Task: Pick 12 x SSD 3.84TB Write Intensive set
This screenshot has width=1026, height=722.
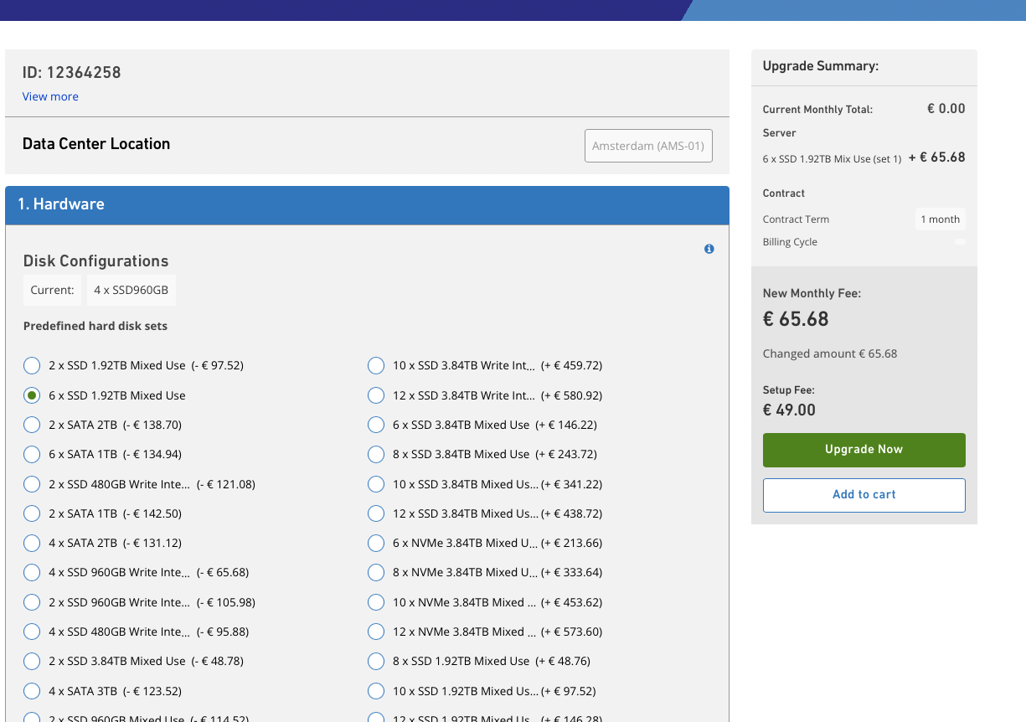Action: [x=376, y=395]
